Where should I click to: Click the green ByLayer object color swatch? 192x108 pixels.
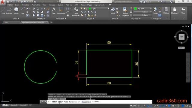(135, 9)
